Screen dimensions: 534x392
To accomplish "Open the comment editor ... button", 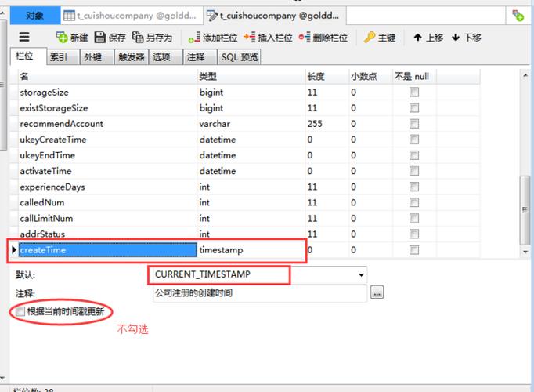I will 377,292.
